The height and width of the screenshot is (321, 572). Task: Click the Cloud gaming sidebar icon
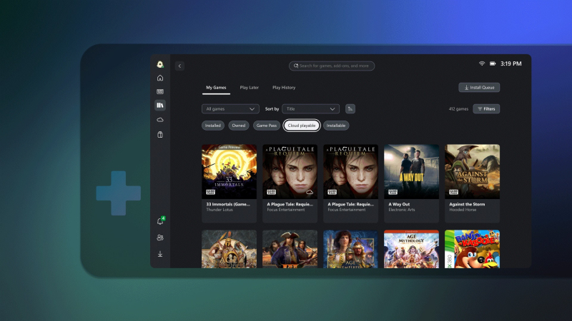pyautogui.click(x=160, y=120)
